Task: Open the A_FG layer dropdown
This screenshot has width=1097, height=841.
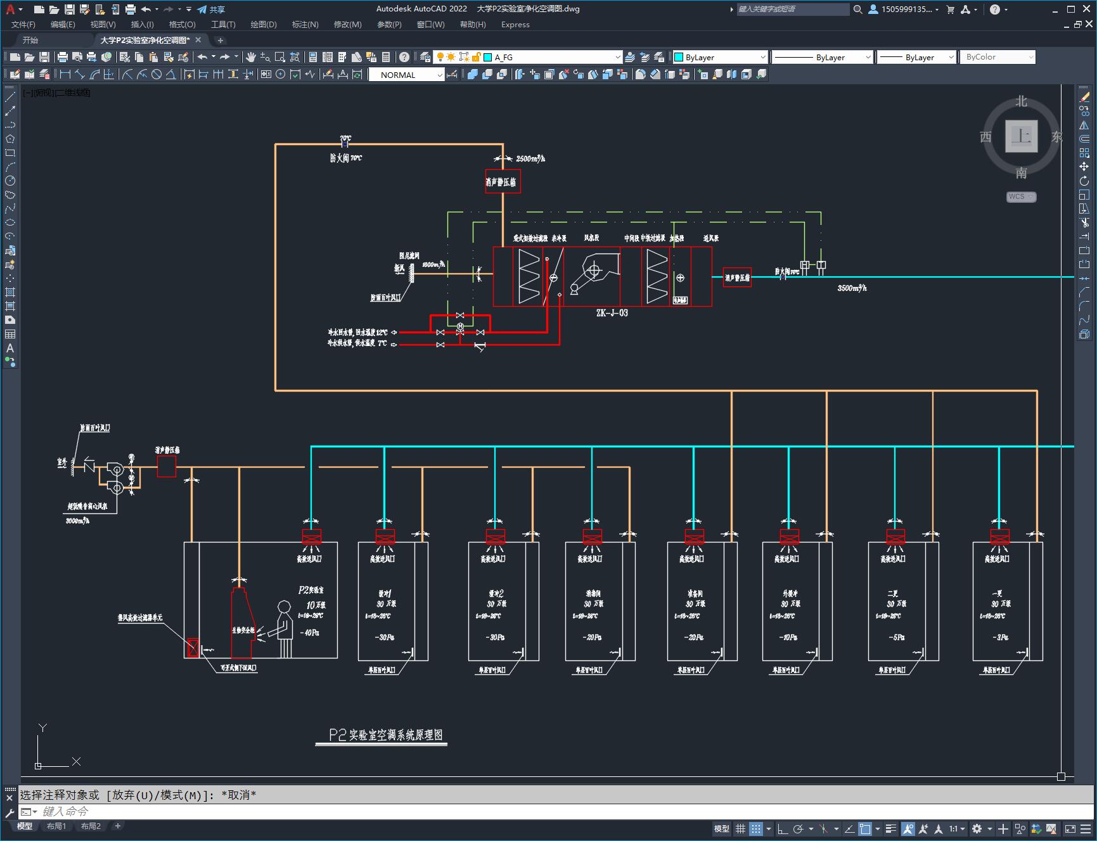Action: click(552, 57)
